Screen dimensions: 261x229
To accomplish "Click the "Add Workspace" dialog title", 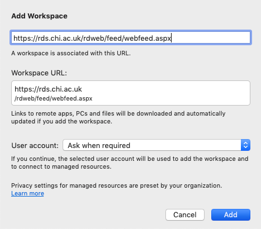I will [39, 16].
